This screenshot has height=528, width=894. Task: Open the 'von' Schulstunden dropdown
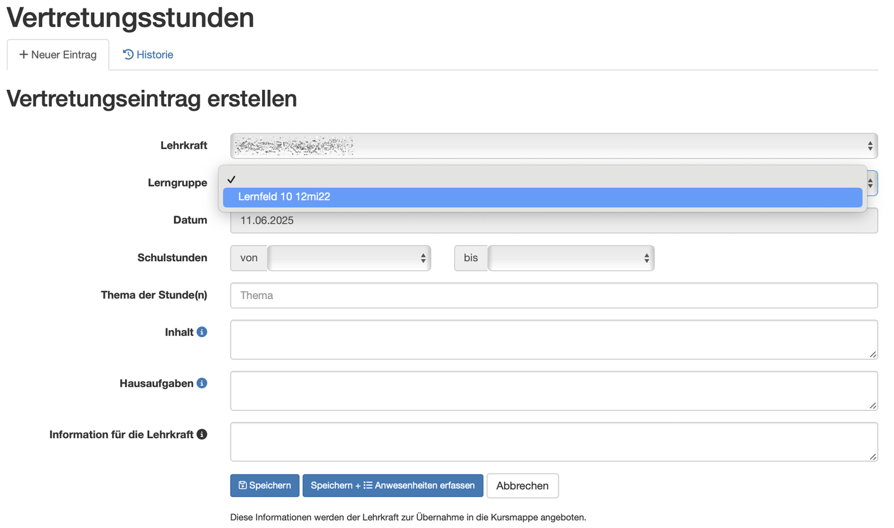[349, 258]
